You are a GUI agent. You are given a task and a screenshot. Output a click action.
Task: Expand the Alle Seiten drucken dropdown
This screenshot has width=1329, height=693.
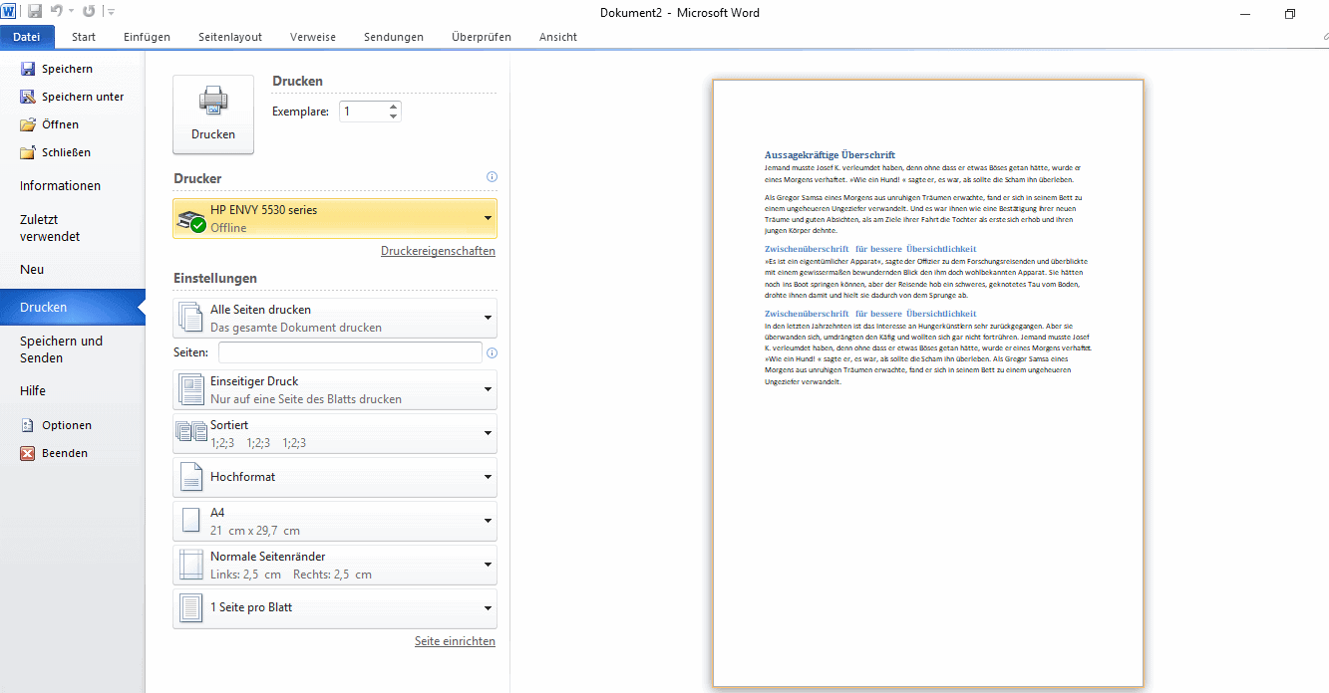[487, 319]
